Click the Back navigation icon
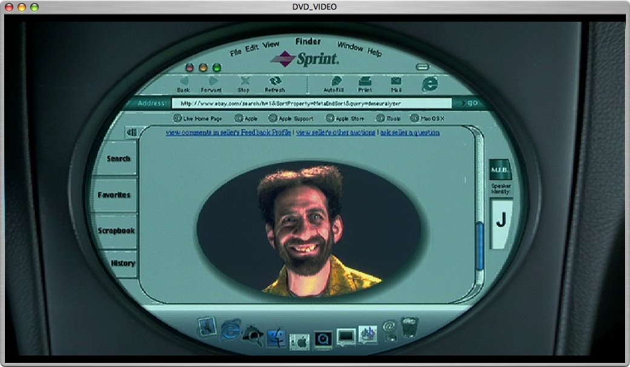The width and height of the screenshot is (630, 367). pos(185,81)
